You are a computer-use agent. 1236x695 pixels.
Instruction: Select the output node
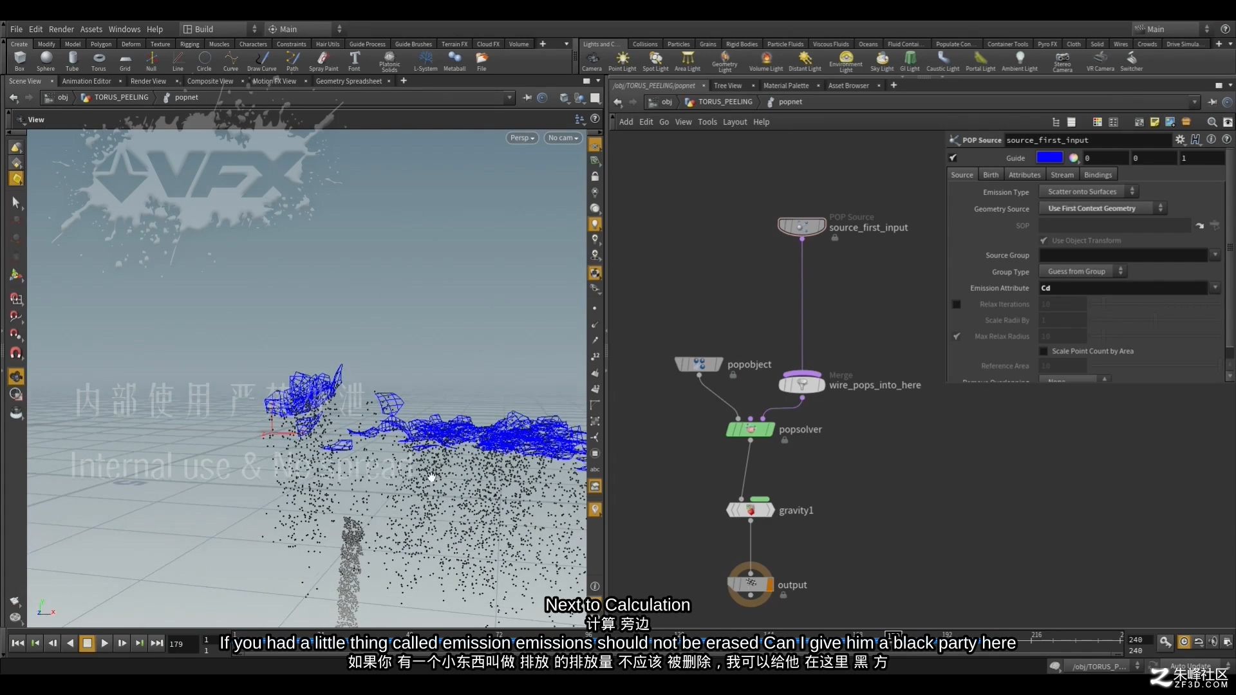point(750,584)
